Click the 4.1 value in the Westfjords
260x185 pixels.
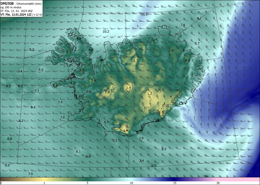tap(69, 52)
